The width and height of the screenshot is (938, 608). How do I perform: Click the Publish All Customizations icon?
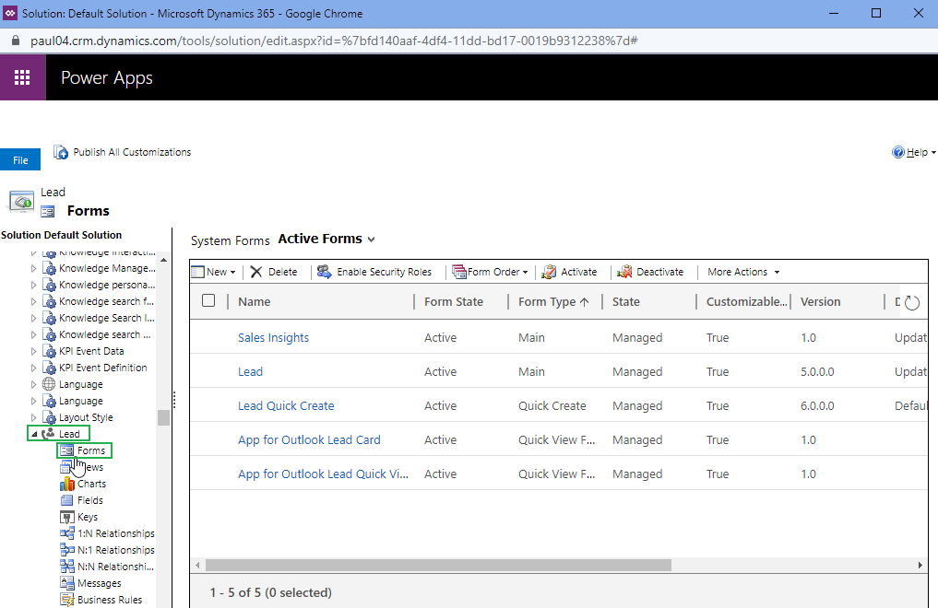pos(61,152)
